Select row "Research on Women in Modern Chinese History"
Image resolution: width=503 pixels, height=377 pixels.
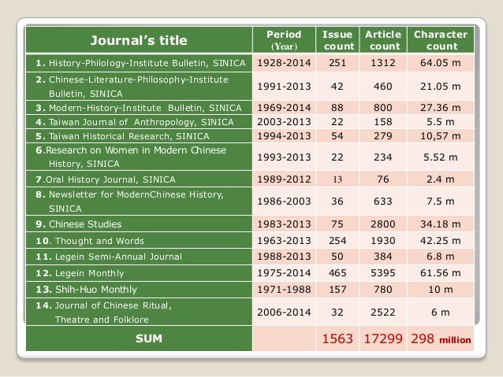click(x=250, y=157)
